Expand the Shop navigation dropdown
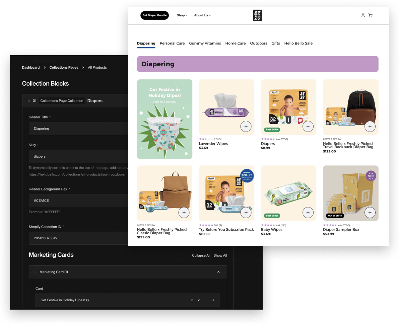Screen dimensions: 399x323 (x=182, y=15)
